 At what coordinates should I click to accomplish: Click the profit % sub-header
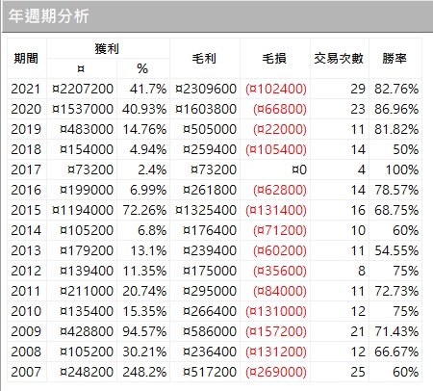click(143, 68)
